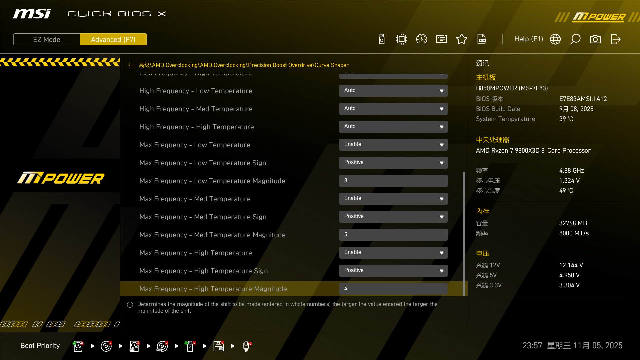Switch to EZ Mode tab
The image size is (640, 360).
tap(47, 39)
